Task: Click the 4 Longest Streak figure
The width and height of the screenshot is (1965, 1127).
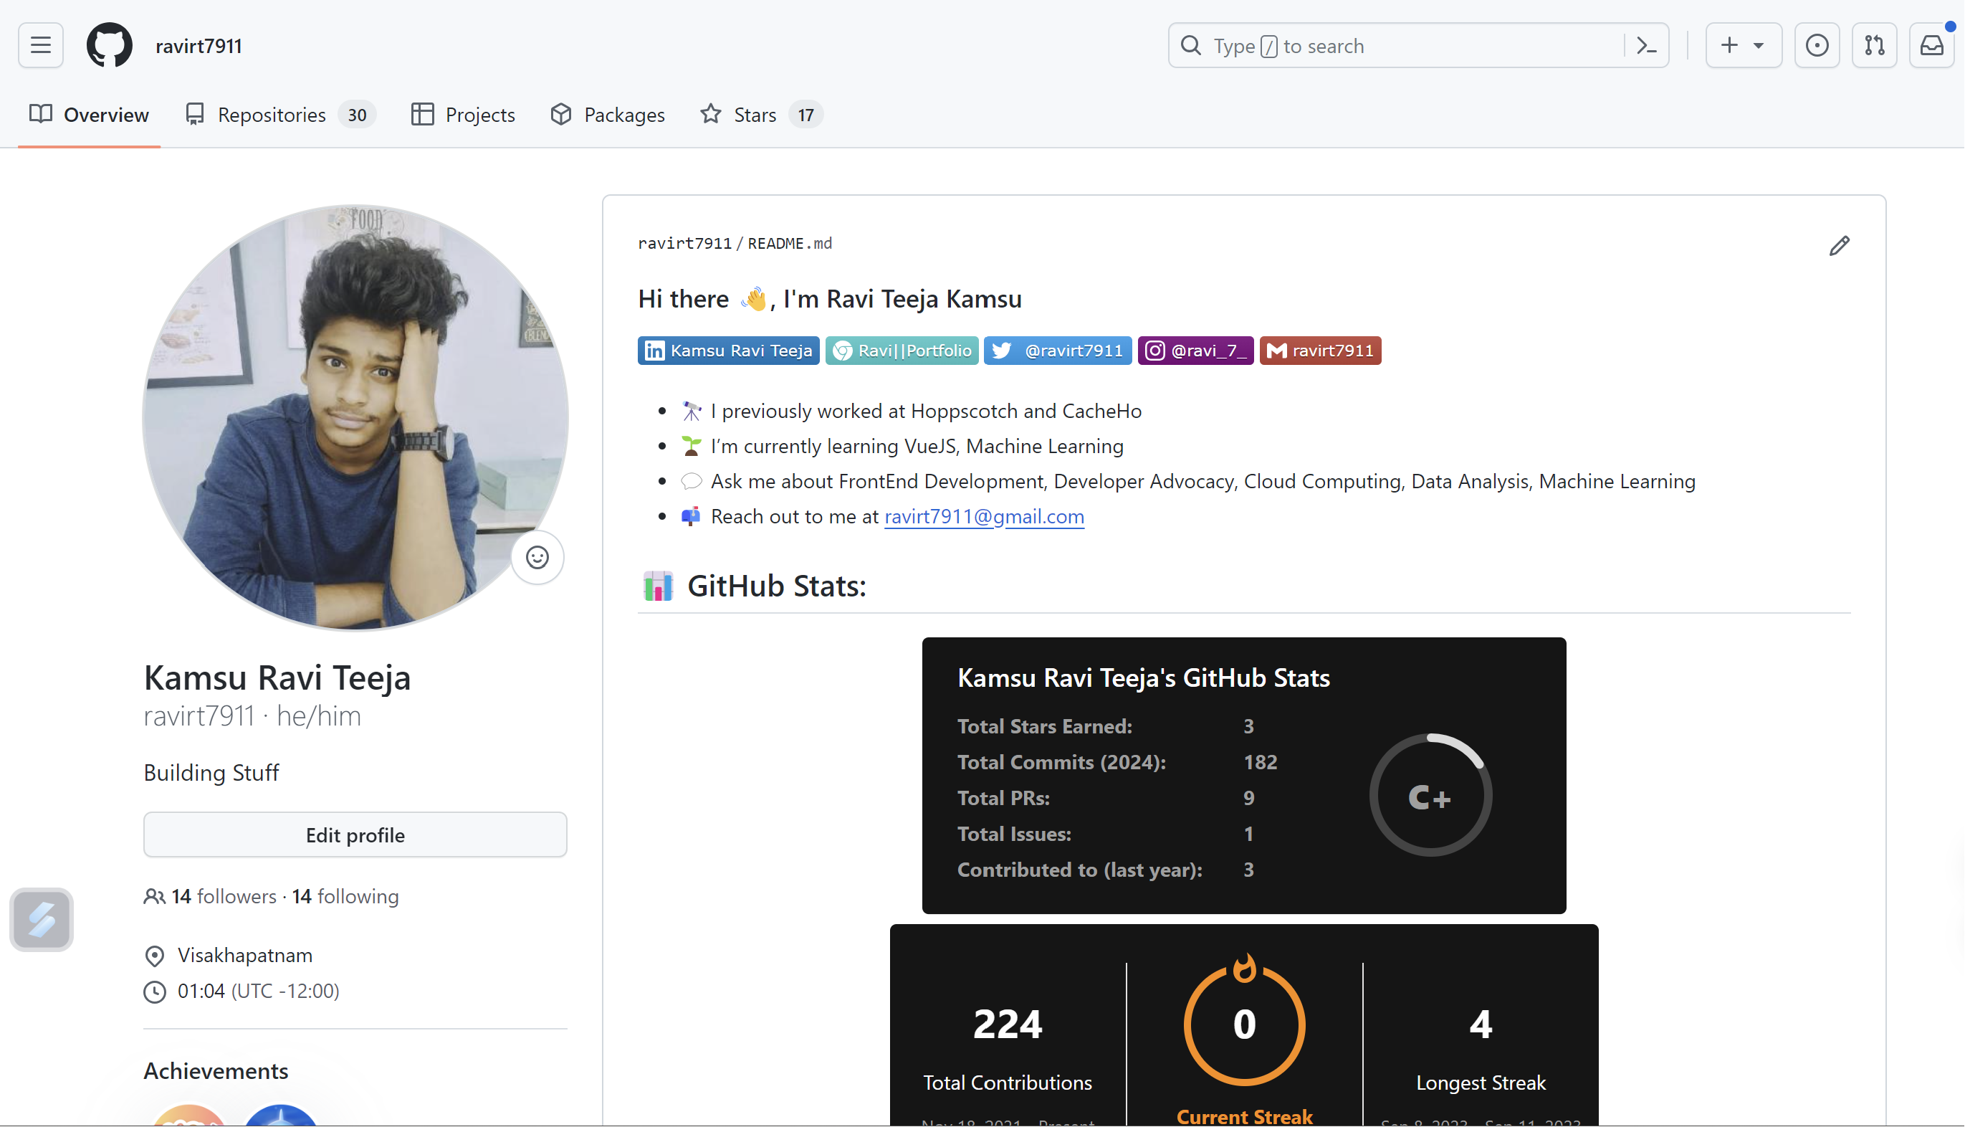Action: tap(1481, 1024)
